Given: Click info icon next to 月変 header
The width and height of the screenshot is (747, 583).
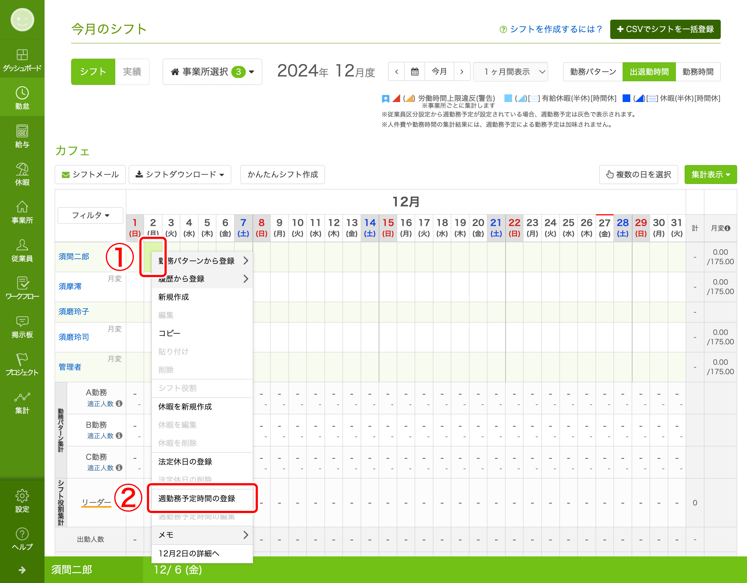Looking at the screenshot, I should (728, 228).
